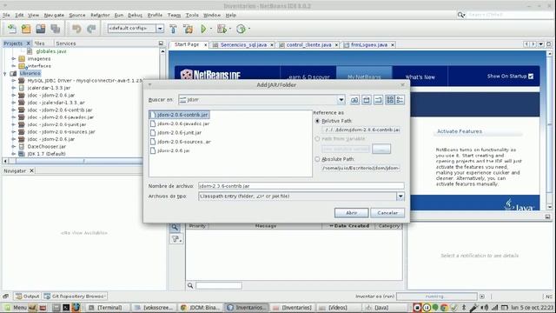Open the default config dropdown in the toolbar

coord(160,29)
